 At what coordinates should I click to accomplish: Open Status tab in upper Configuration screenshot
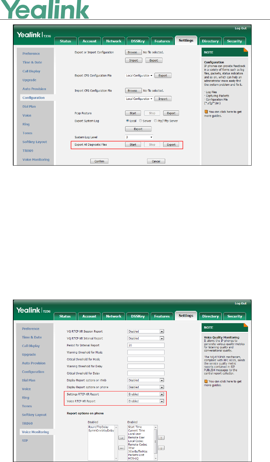[x=65, y=41]
